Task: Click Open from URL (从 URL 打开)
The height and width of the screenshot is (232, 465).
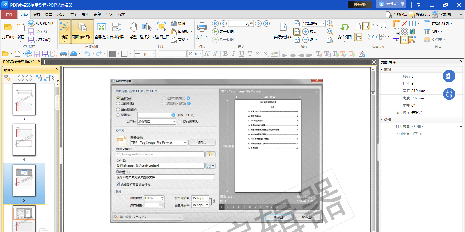Action: [x=41, y=24]
